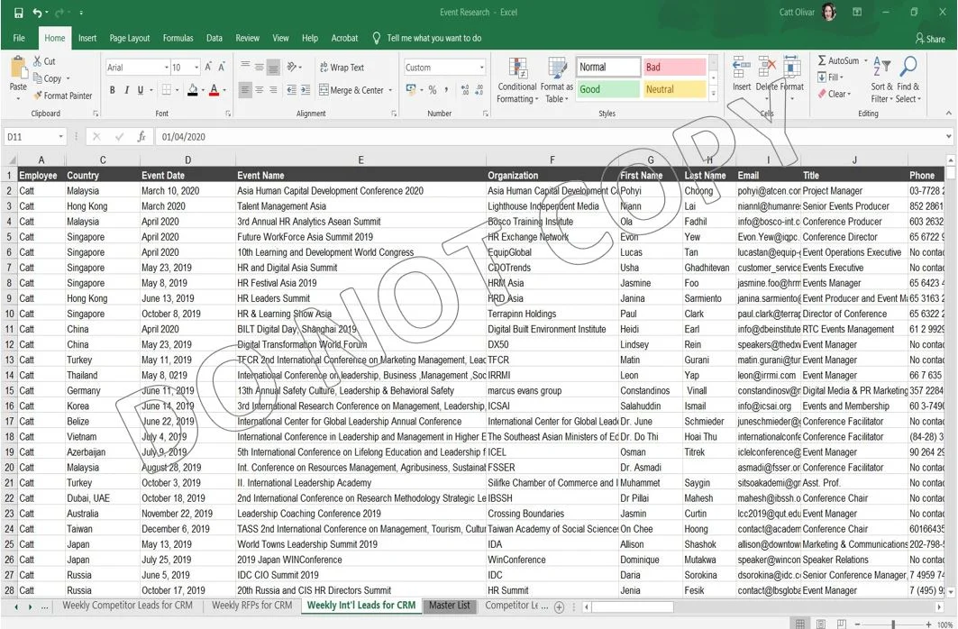This screenshot has height=629, width=958.
Task: Click the Fill Color bucket icon
Action: pyautogui.click(x=193, y=90)
